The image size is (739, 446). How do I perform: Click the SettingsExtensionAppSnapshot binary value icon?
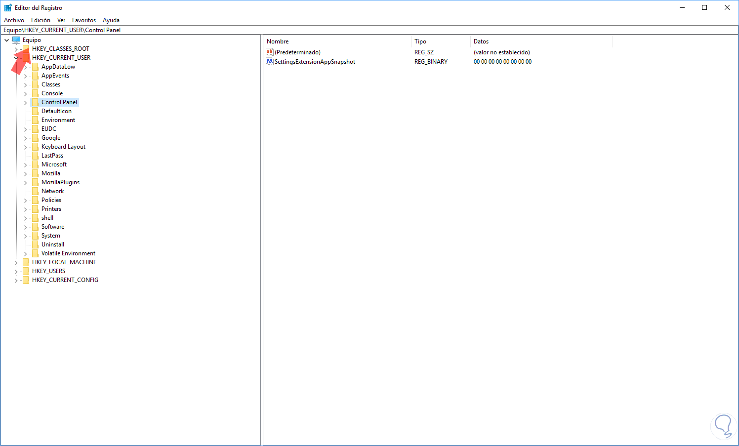[x=270, y=61]
